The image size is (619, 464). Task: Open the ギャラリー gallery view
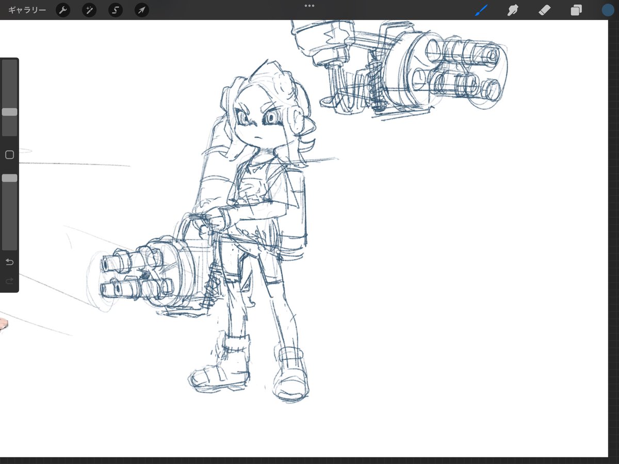(x=27, y=10)
